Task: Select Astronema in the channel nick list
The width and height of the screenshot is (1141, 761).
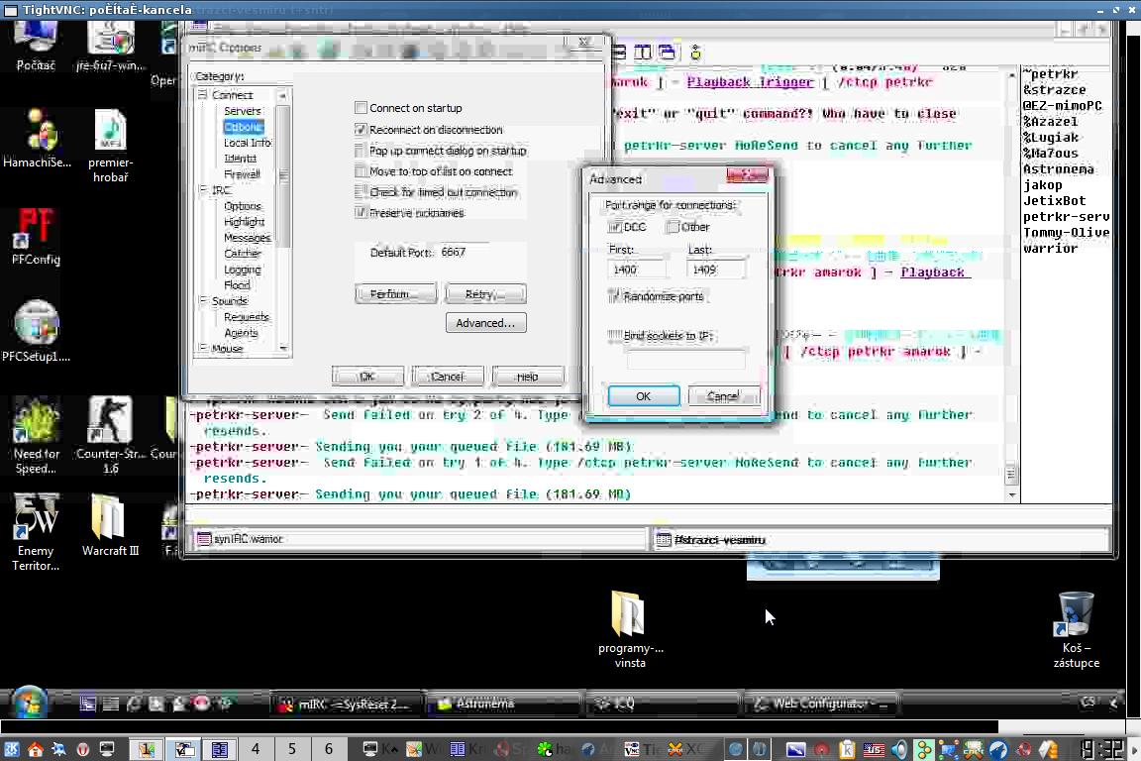Action: coord(1058,169)
